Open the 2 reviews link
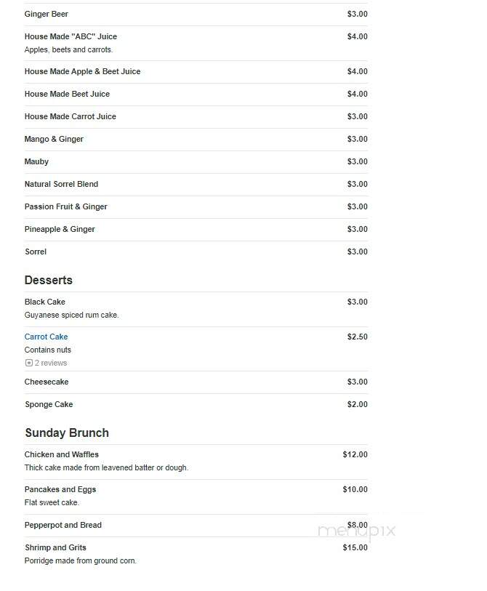 point(51,363)
